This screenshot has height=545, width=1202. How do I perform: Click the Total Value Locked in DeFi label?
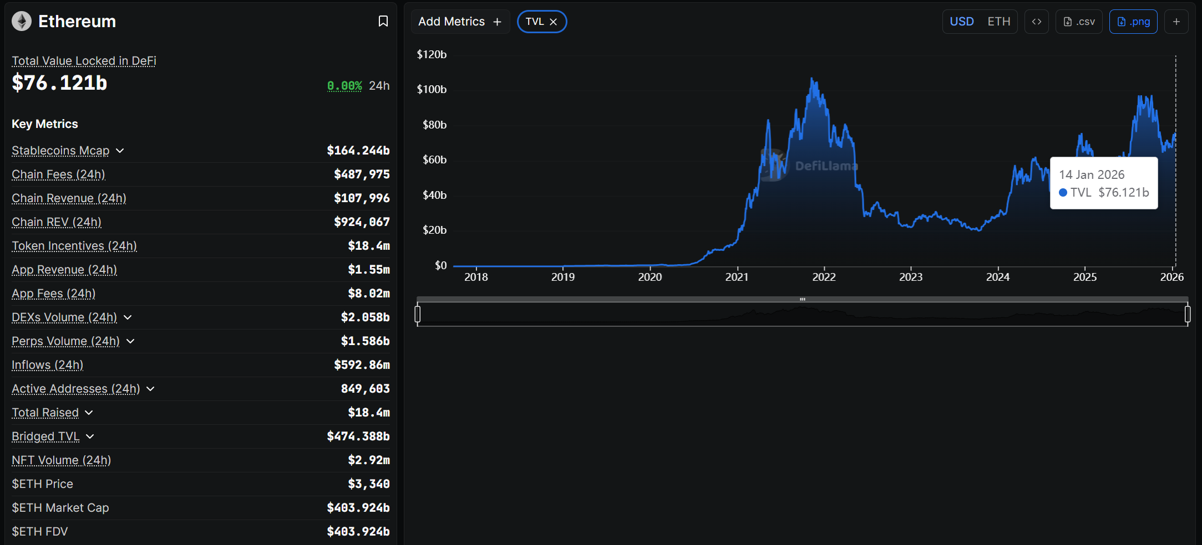pos(84,61)
